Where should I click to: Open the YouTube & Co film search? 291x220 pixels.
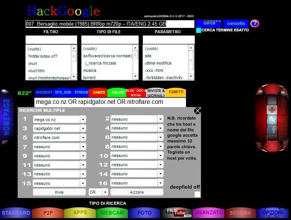pyautogui.click(x=176, y=213)
